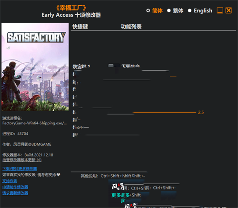This screenshot has height=208, width=238.
Task: Click the 数字键 1 hotkey label
Action: 81,66
